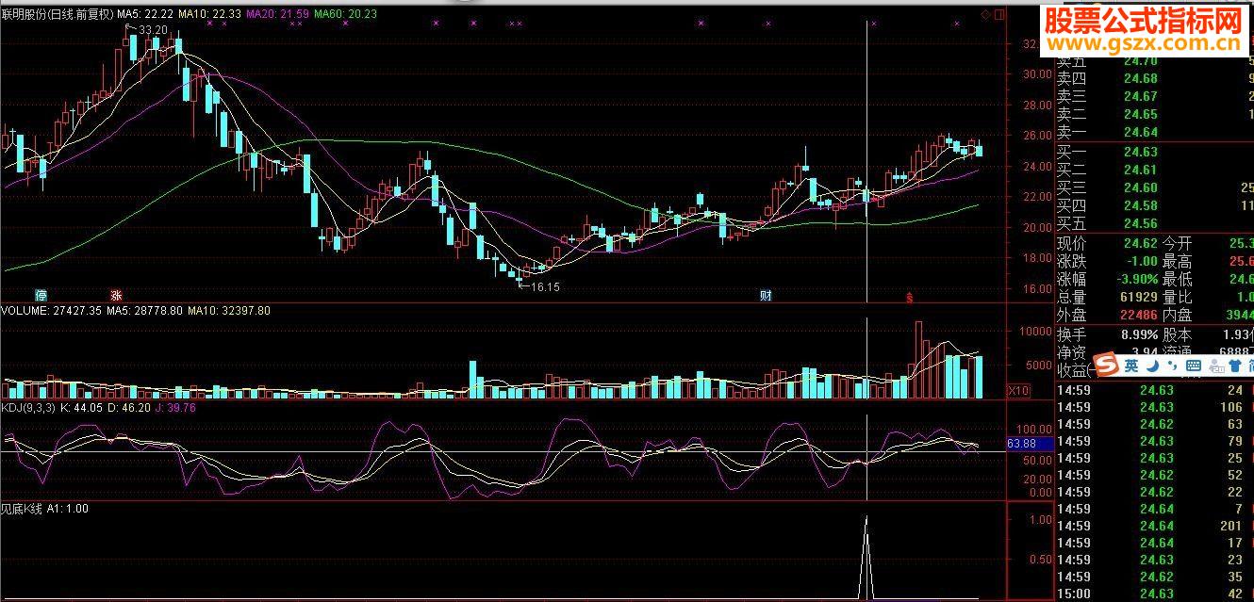Click the volume MA10: 32397.80 label
The width and height of the screenshot is (1254, 602).
pos(228,310)
